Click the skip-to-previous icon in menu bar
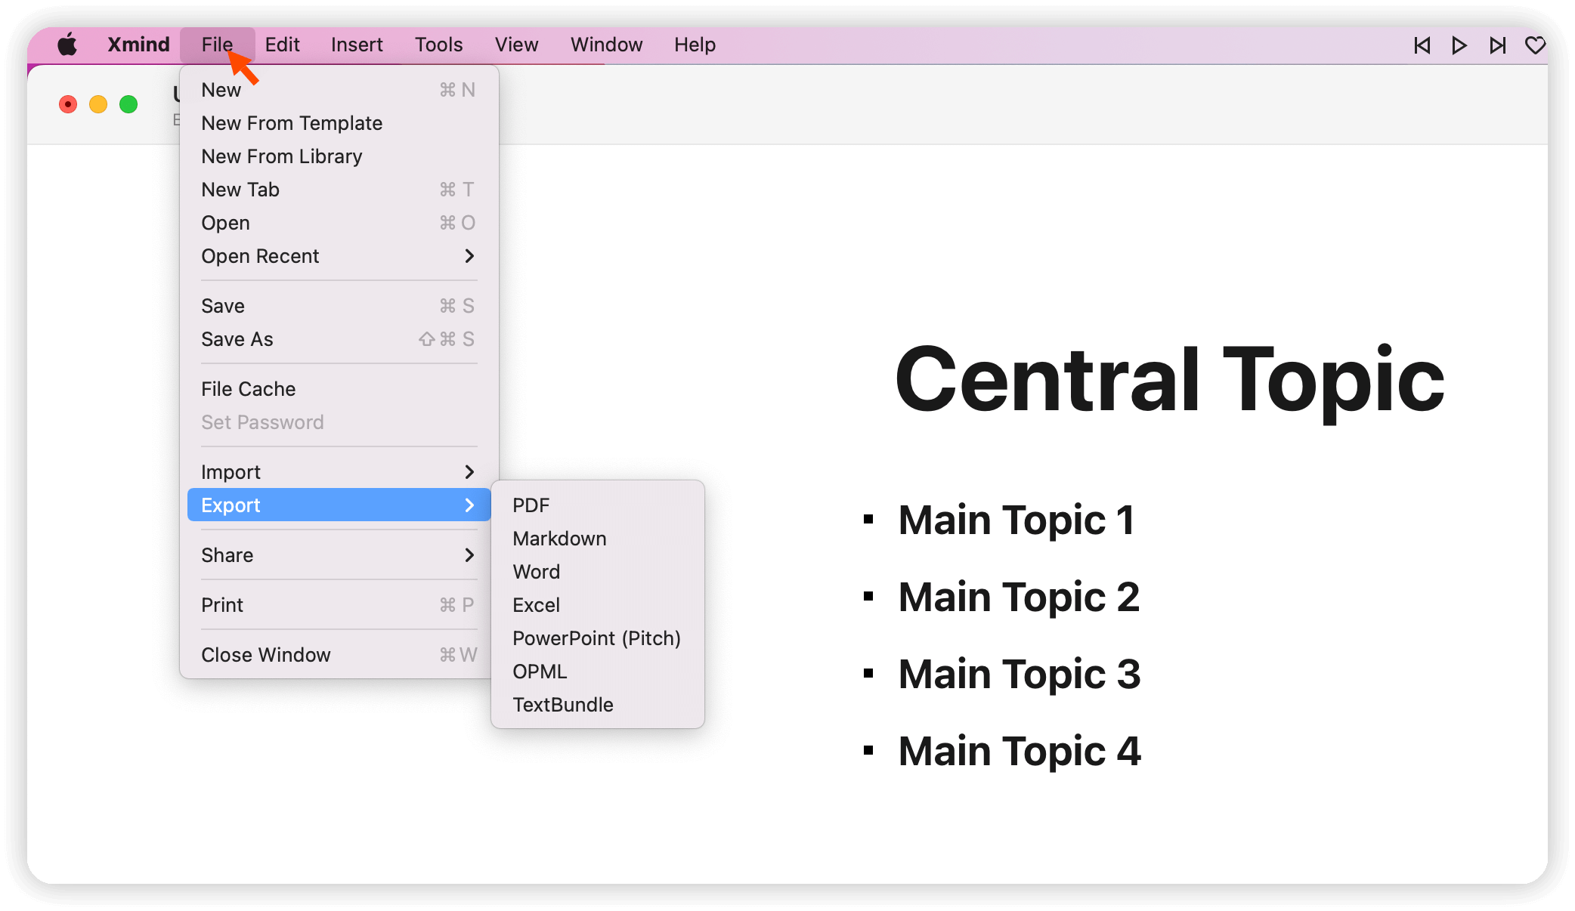This screenshot has height=911, width=1575. tap(1422, 45)
